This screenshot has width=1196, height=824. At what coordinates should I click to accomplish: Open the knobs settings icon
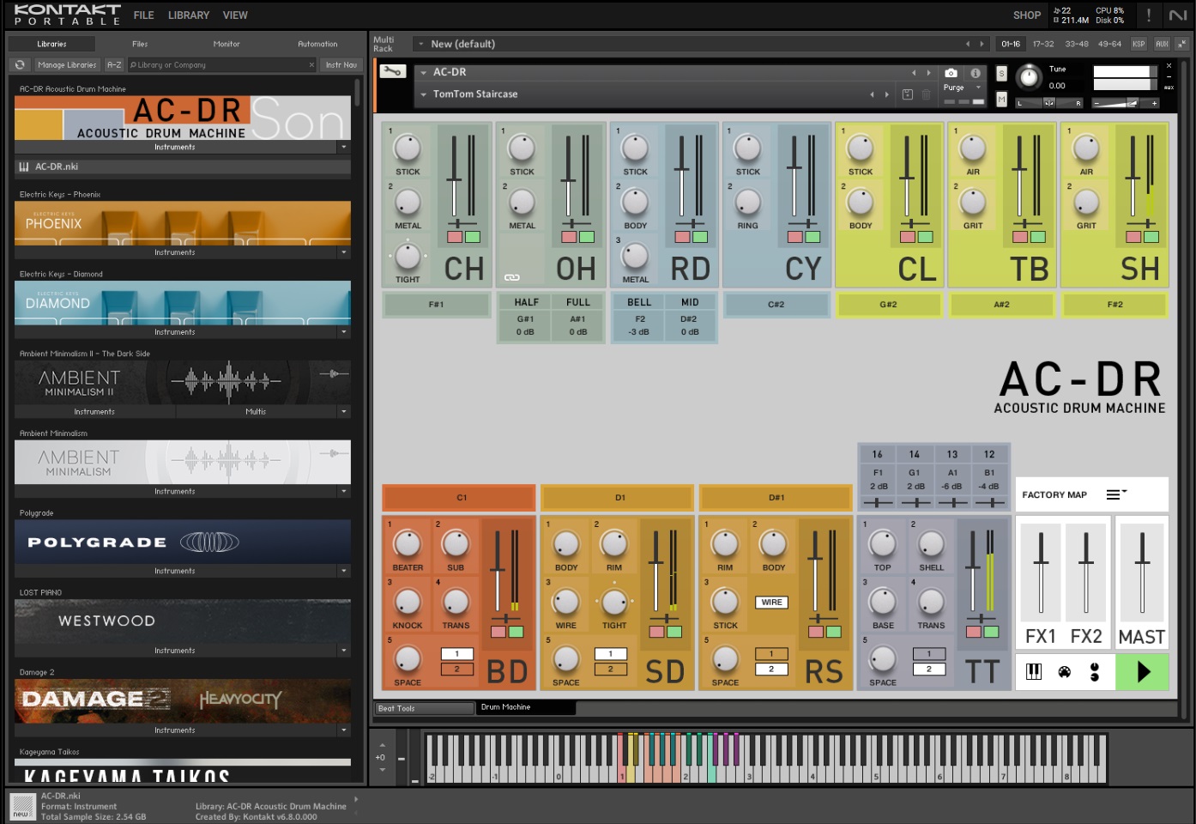1095,672
